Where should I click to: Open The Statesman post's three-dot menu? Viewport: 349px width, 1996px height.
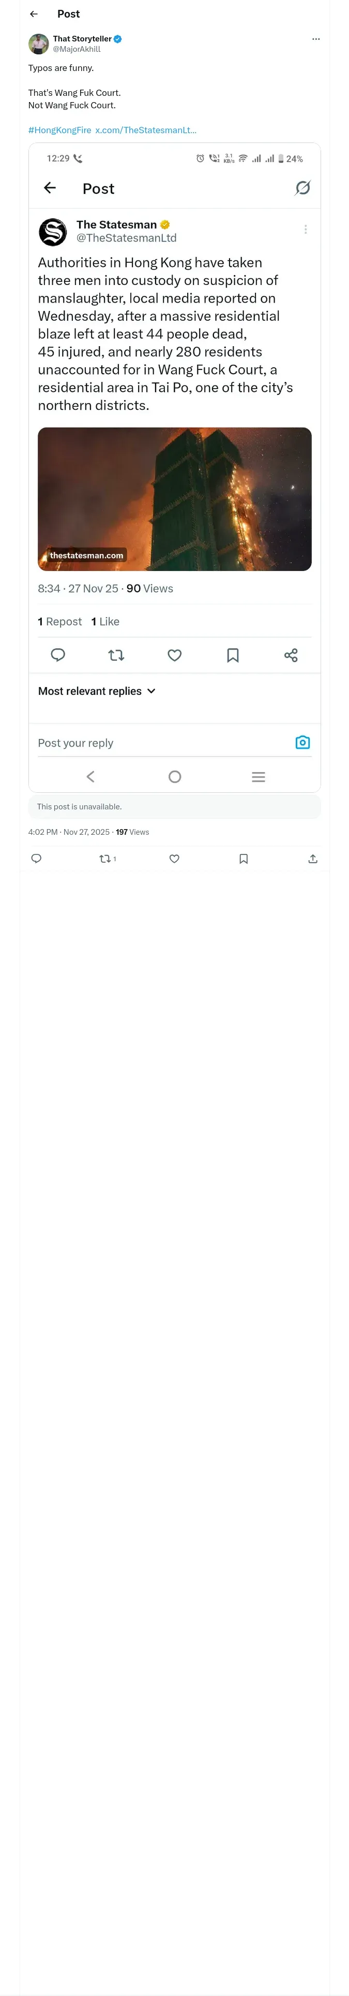click(x=306, y=230)
